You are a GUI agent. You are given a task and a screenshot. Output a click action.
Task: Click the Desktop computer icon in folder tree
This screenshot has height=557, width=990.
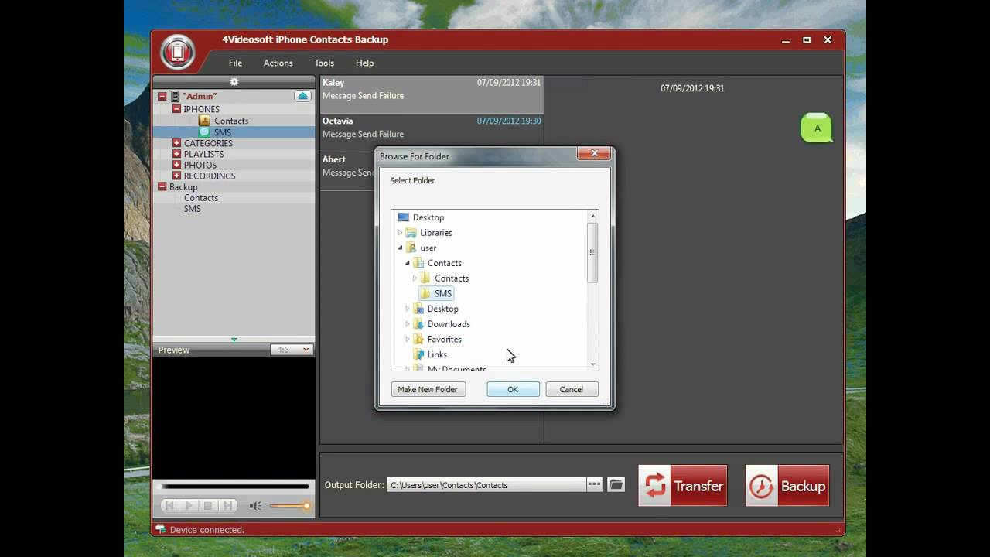403,217
